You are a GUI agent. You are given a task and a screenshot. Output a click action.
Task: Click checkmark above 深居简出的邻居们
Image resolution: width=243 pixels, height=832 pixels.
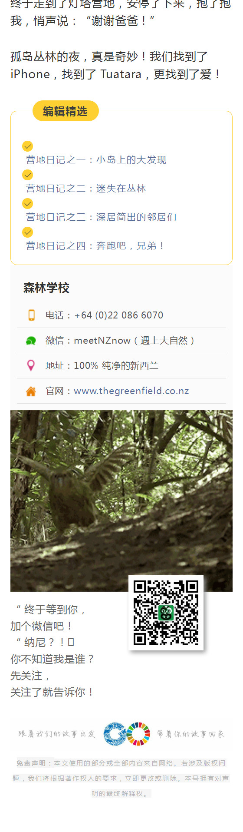click(27, 203)
